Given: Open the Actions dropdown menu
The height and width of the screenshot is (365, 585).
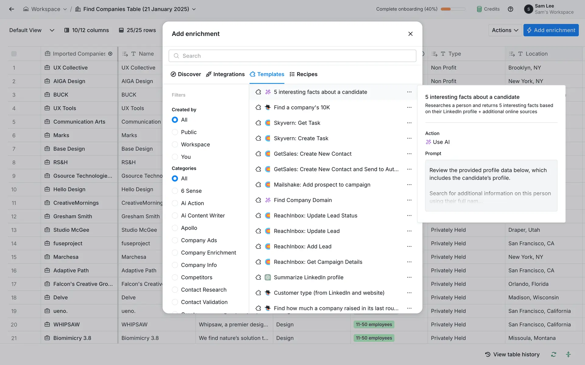Looking at the screenshot, I should [x=505, y=30].
